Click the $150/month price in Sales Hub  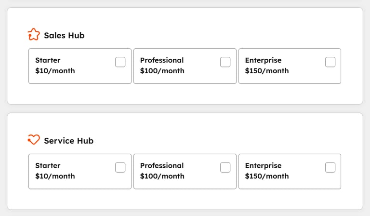pyautogui.click(x=267, y=71)
